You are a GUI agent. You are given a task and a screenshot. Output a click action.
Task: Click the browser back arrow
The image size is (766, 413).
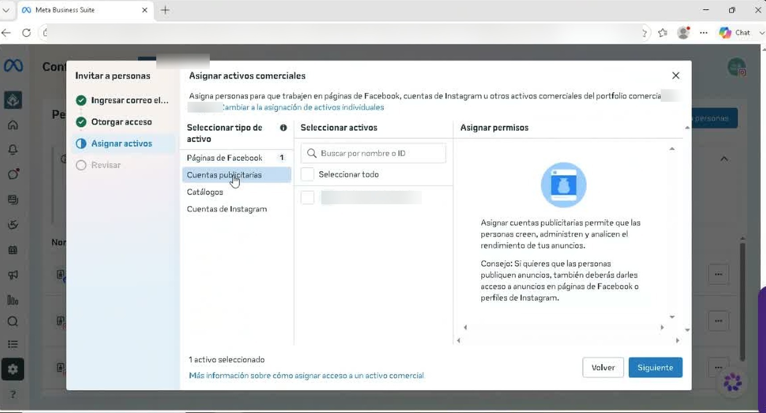pos(6,33)
